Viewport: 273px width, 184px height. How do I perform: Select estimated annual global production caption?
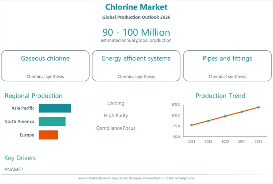(136, 40)
